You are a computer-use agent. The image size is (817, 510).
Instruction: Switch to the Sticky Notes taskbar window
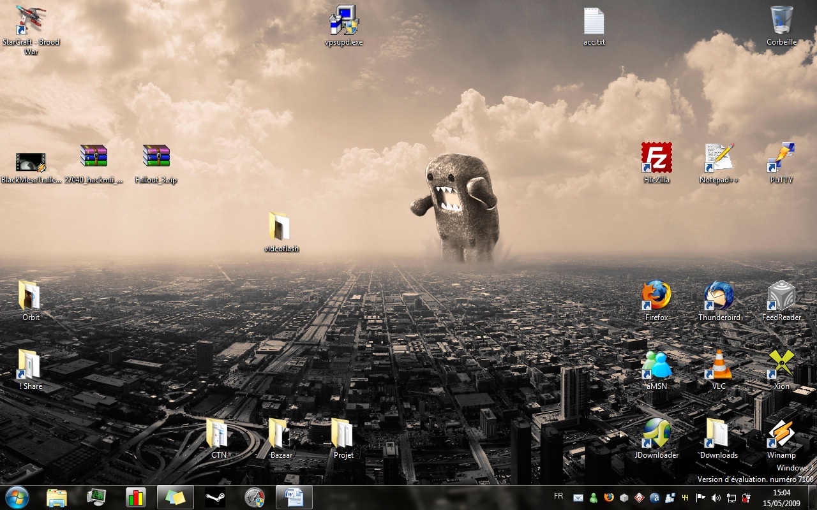click(176, 497)
